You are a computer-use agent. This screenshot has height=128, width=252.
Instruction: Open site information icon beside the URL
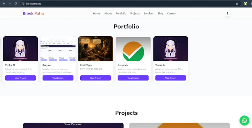[23, 3]
